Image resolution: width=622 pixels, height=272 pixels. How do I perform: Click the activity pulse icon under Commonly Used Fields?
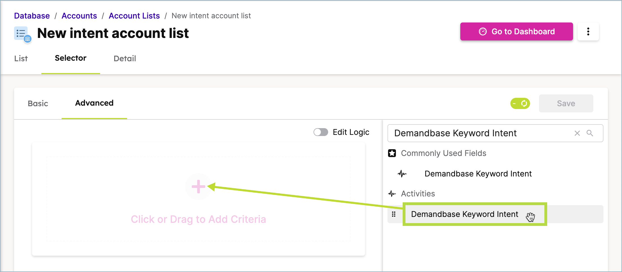pyautogui.click(x=402, y=174)
